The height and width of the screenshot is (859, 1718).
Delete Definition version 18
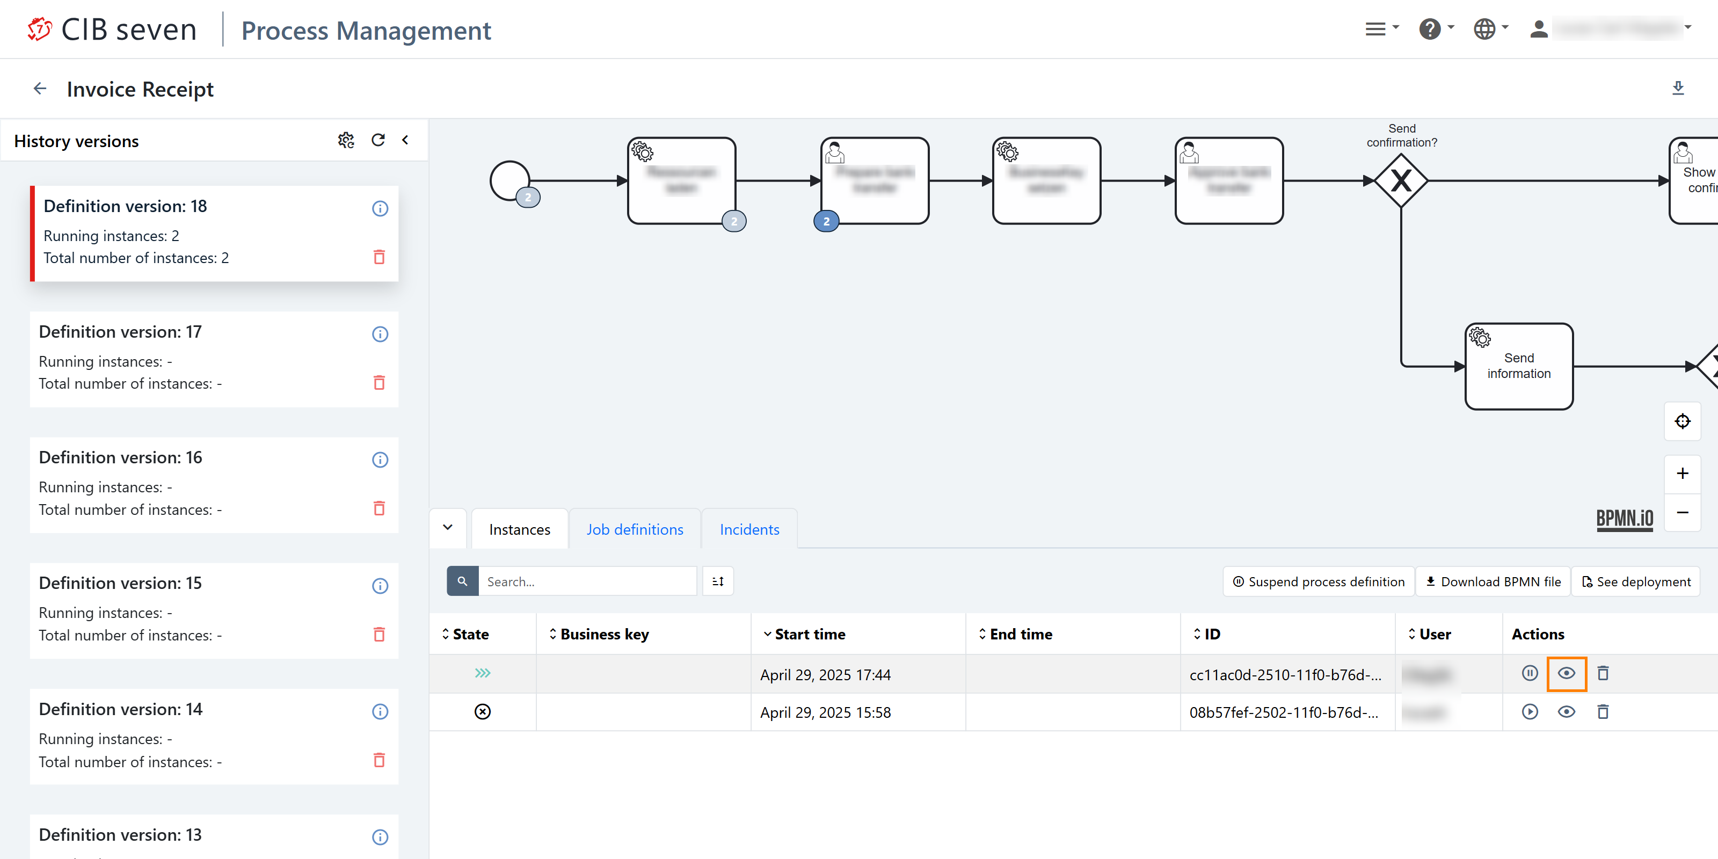[x=380, y=257]
